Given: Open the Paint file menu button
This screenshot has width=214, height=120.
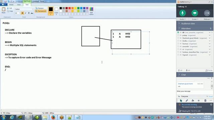Looking at the screenshot, I should (x=4, y=4).
